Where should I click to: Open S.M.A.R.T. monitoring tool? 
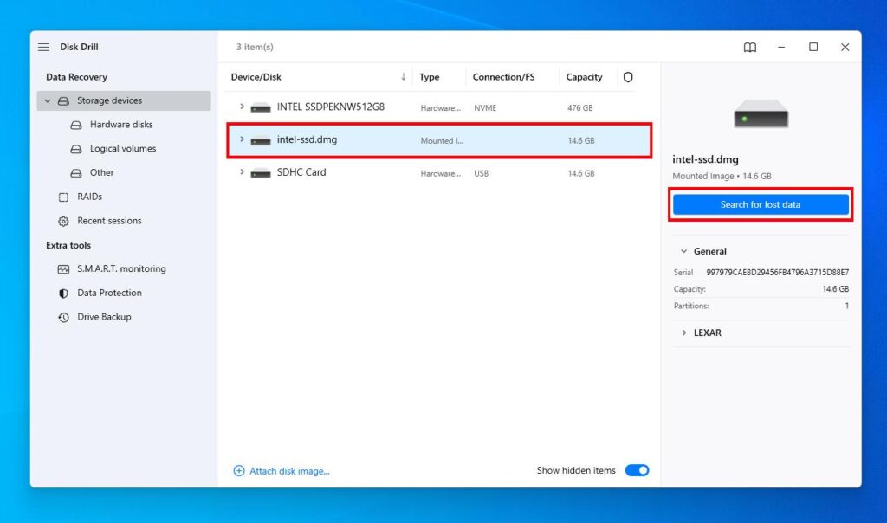click(122, 268)
